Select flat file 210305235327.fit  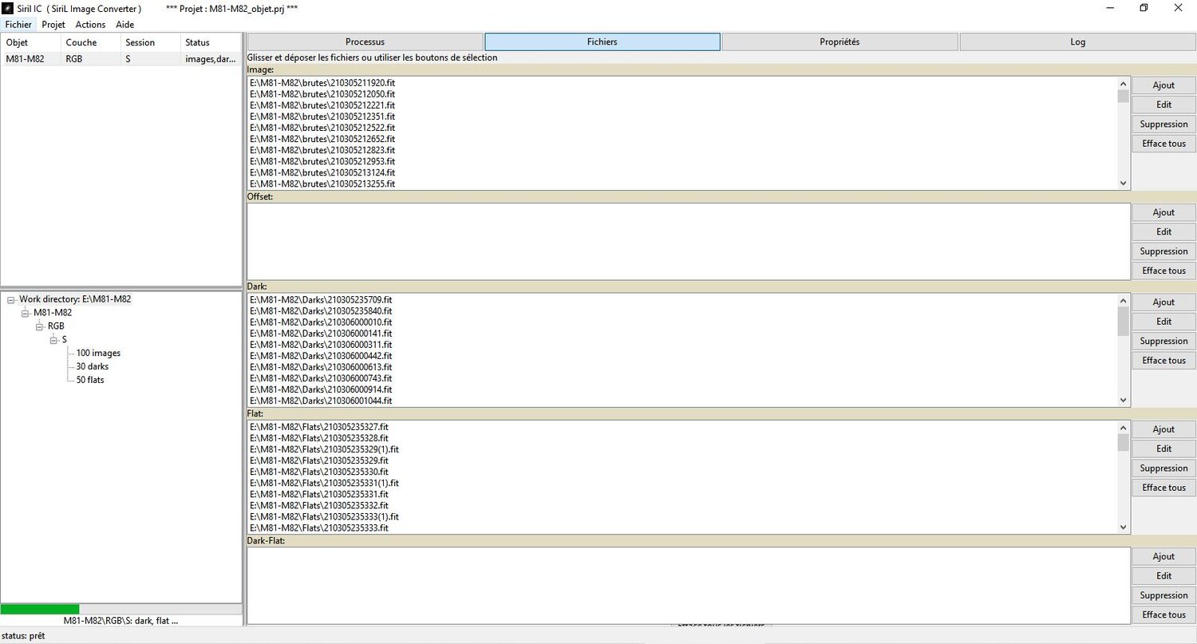pyautogui.click(x=319, y=427)
